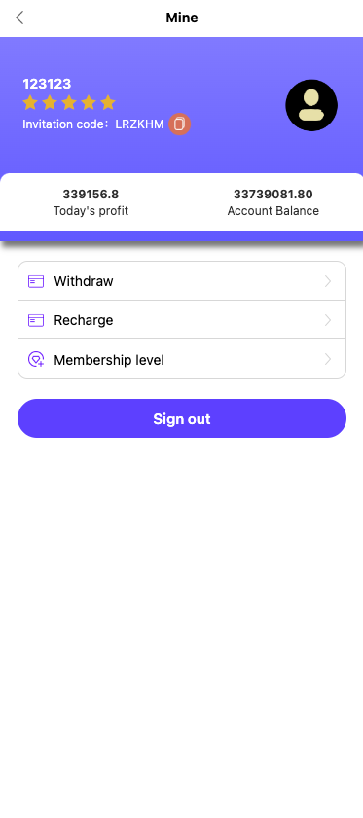Open the Membership level menu item
The height and width of the screenshot is (818, 363).
(x=182, y=359)
